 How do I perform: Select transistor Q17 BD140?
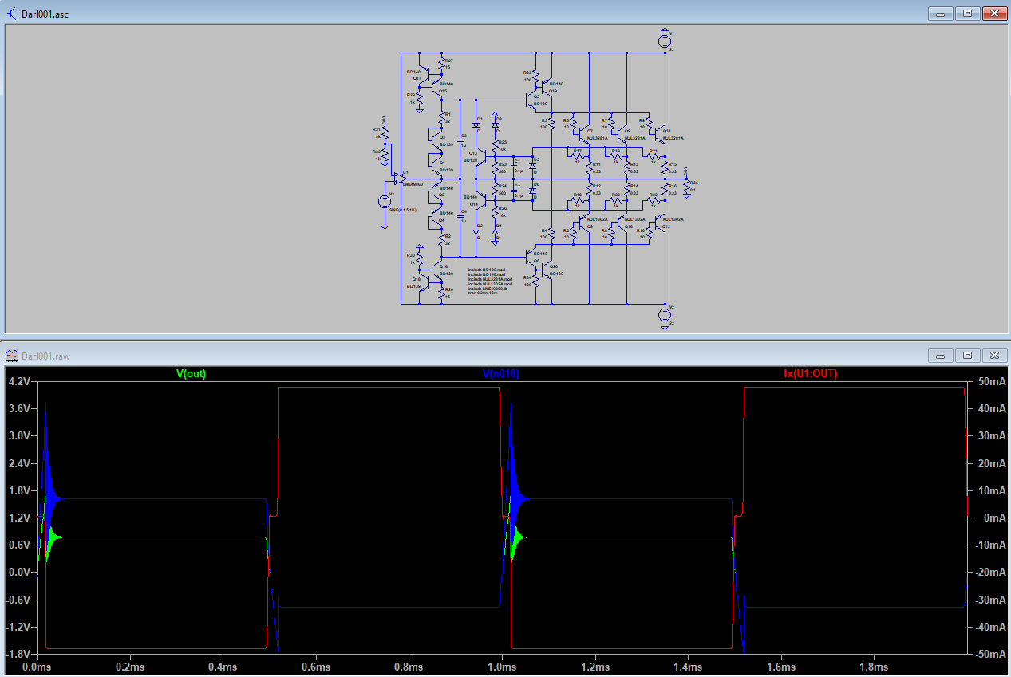[x=425, y=74]
